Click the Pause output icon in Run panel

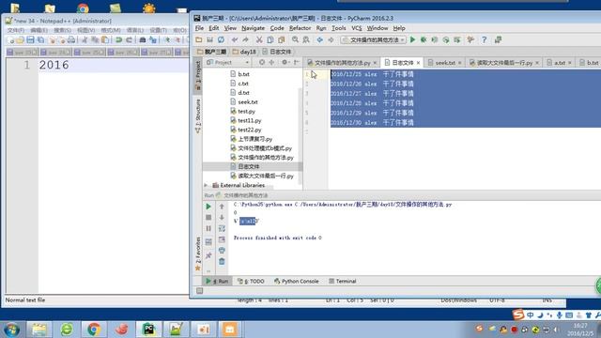(208, 228)
